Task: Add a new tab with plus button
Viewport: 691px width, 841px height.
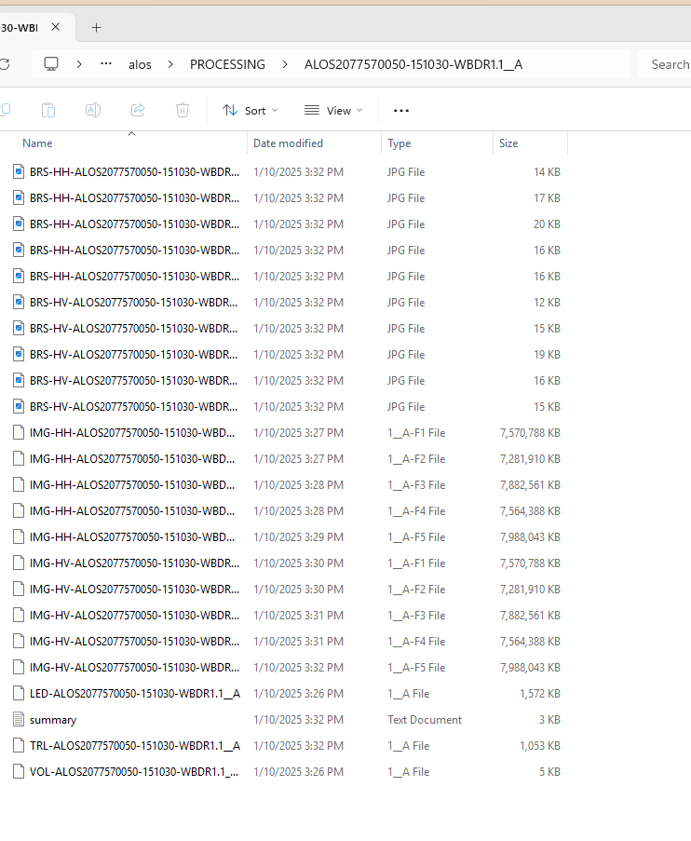Action: coord(96,27)
